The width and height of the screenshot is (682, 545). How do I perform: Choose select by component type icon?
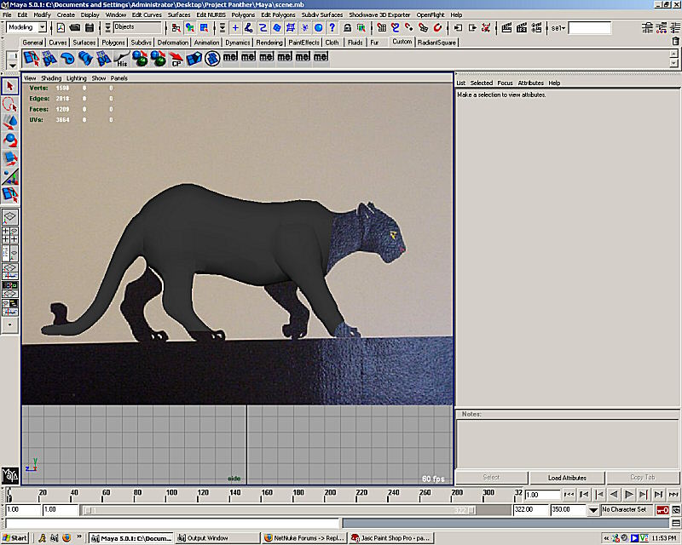click(x=204, y=28)
